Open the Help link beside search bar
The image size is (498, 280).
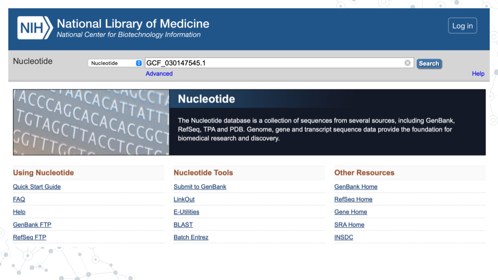pyautogui.click(x=478, y=74)
